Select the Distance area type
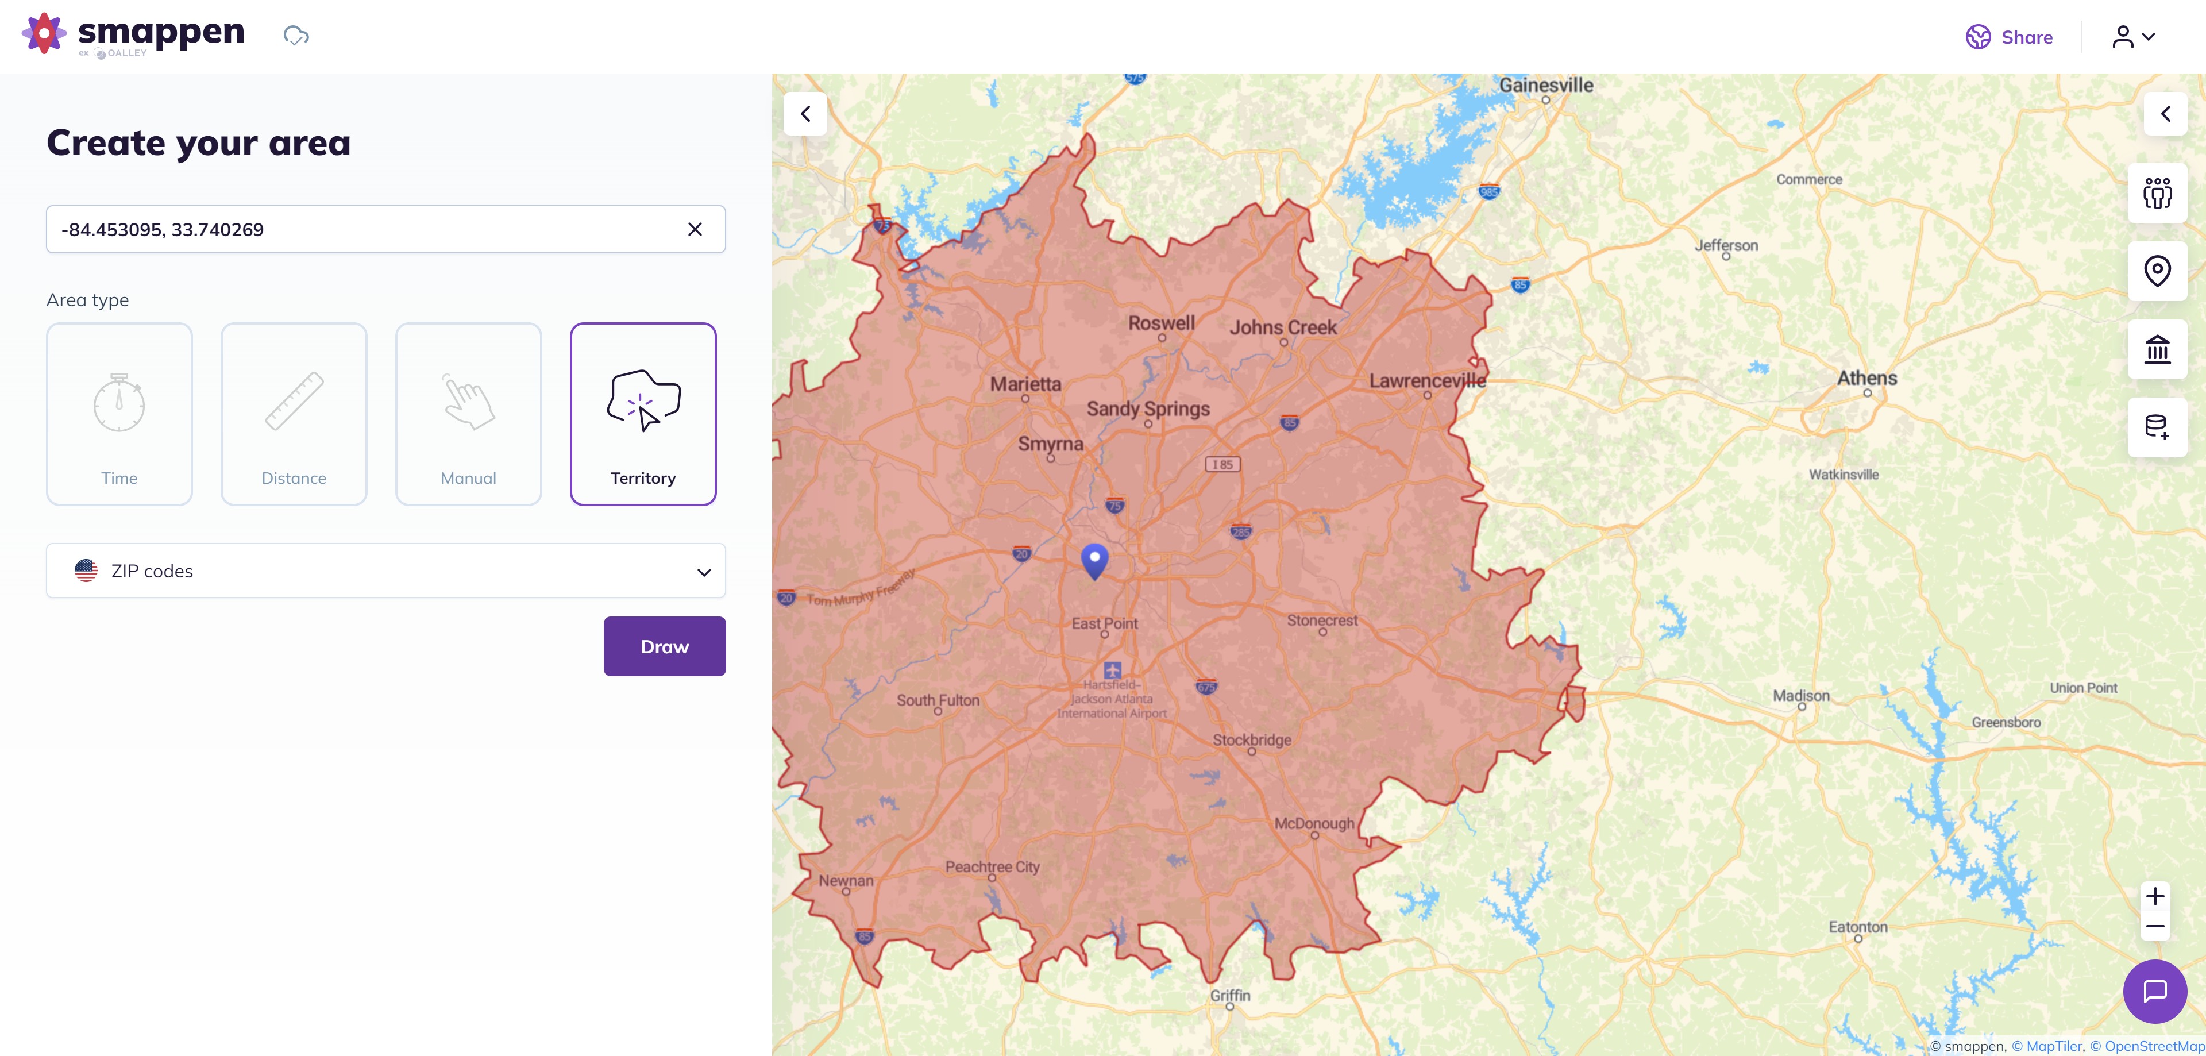 click(x=294, y=414)
